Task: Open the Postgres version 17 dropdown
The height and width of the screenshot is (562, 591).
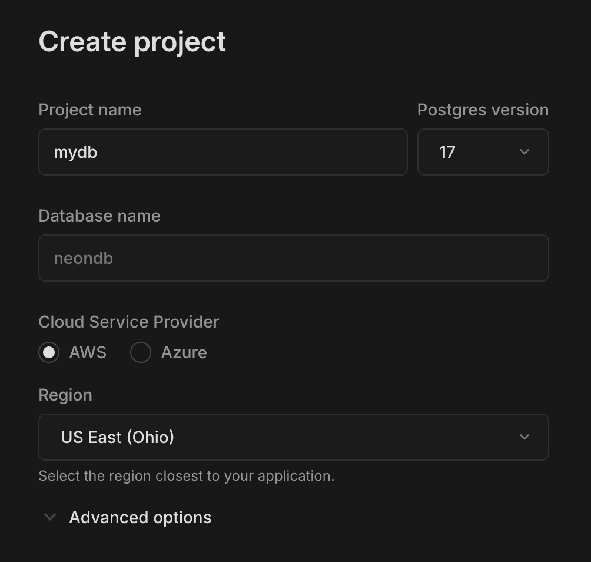Action: (483, 152)
